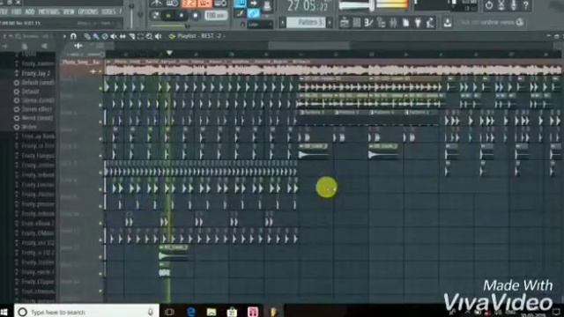Open the global snap selector dropdown
This screenshot has height=317, width=564.
coord(260,25)
